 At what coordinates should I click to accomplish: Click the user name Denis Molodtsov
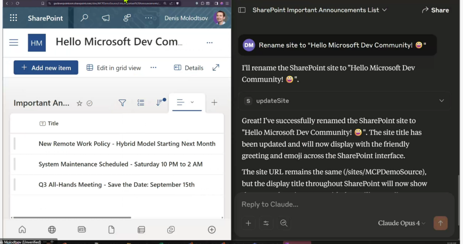(x=186, y=18)
